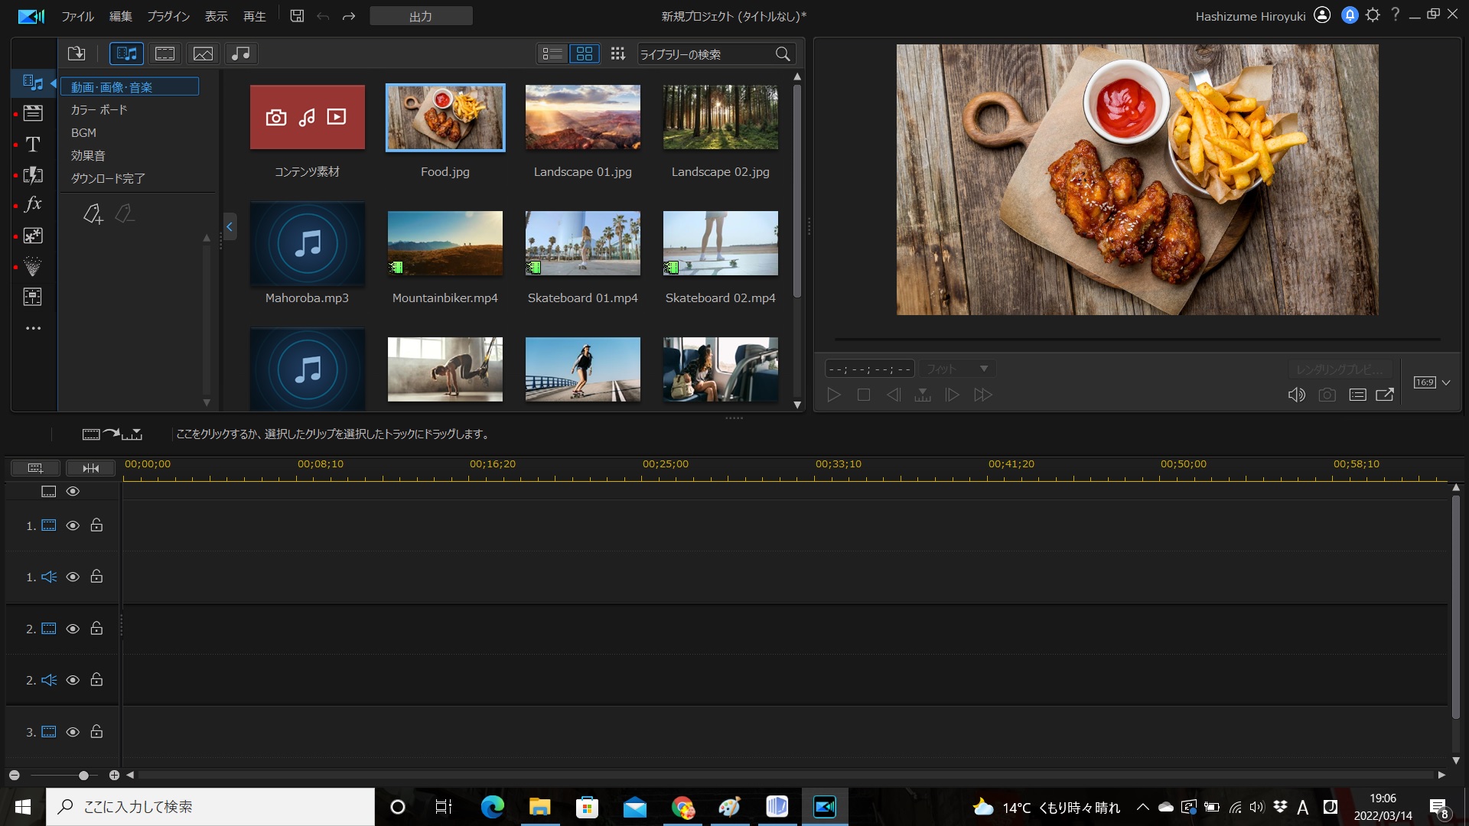This screenshot has height=826, width=1469.
Task: Open the Title Room T icon
Action: point(33,144)
